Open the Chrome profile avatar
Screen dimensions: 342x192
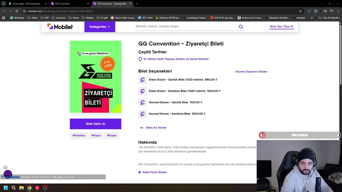point(332,11)
